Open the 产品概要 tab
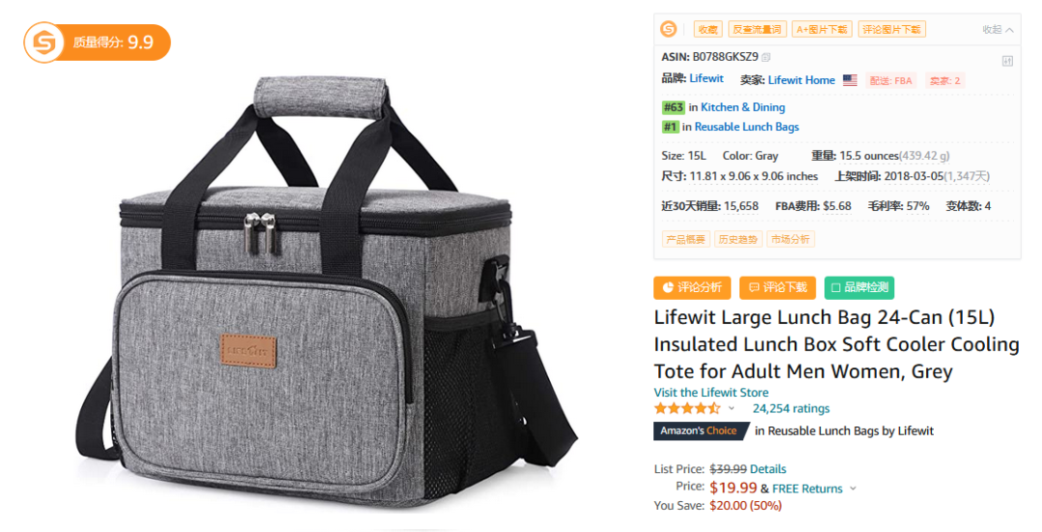The height and width of the screenshot is (532, 1042). coord(686,239)
